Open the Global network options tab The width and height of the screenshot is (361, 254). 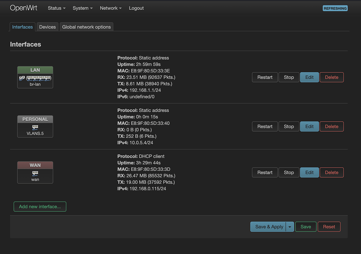pos(86,27)
